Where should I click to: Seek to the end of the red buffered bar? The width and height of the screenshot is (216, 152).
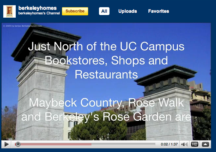pos(91,144)
